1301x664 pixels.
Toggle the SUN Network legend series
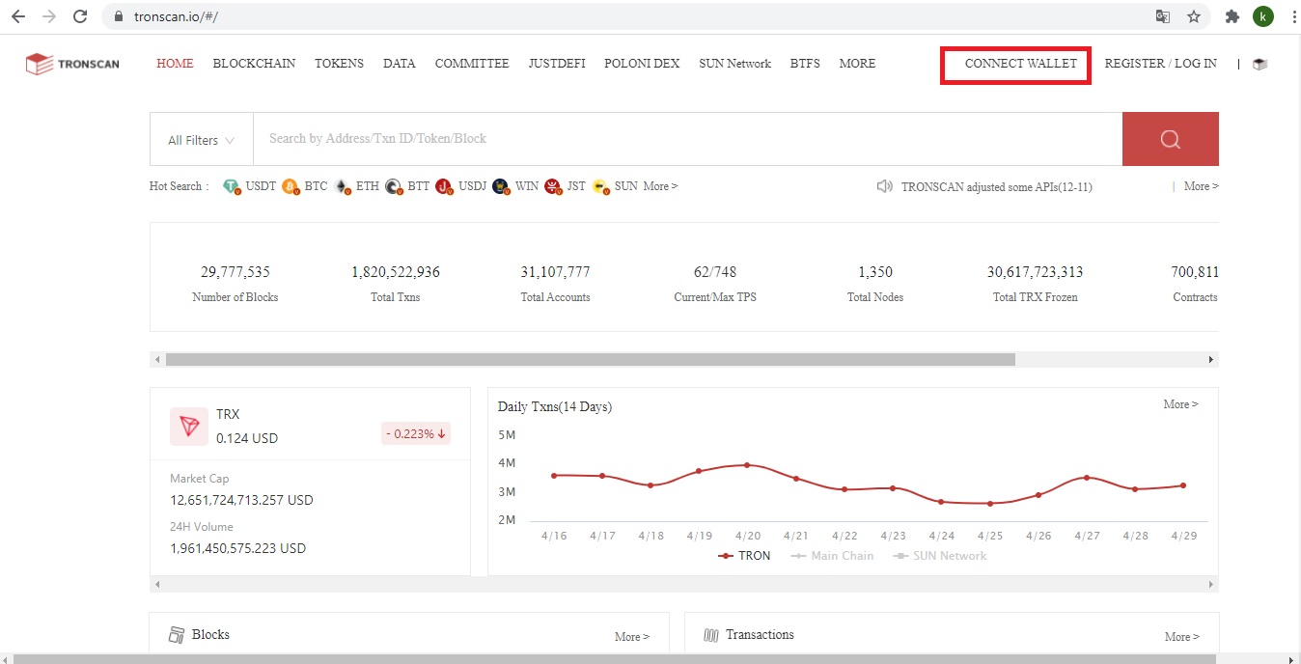coord(940,556)
